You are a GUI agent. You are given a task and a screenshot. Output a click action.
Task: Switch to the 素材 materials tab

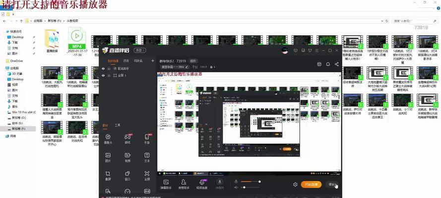point(105,125)
